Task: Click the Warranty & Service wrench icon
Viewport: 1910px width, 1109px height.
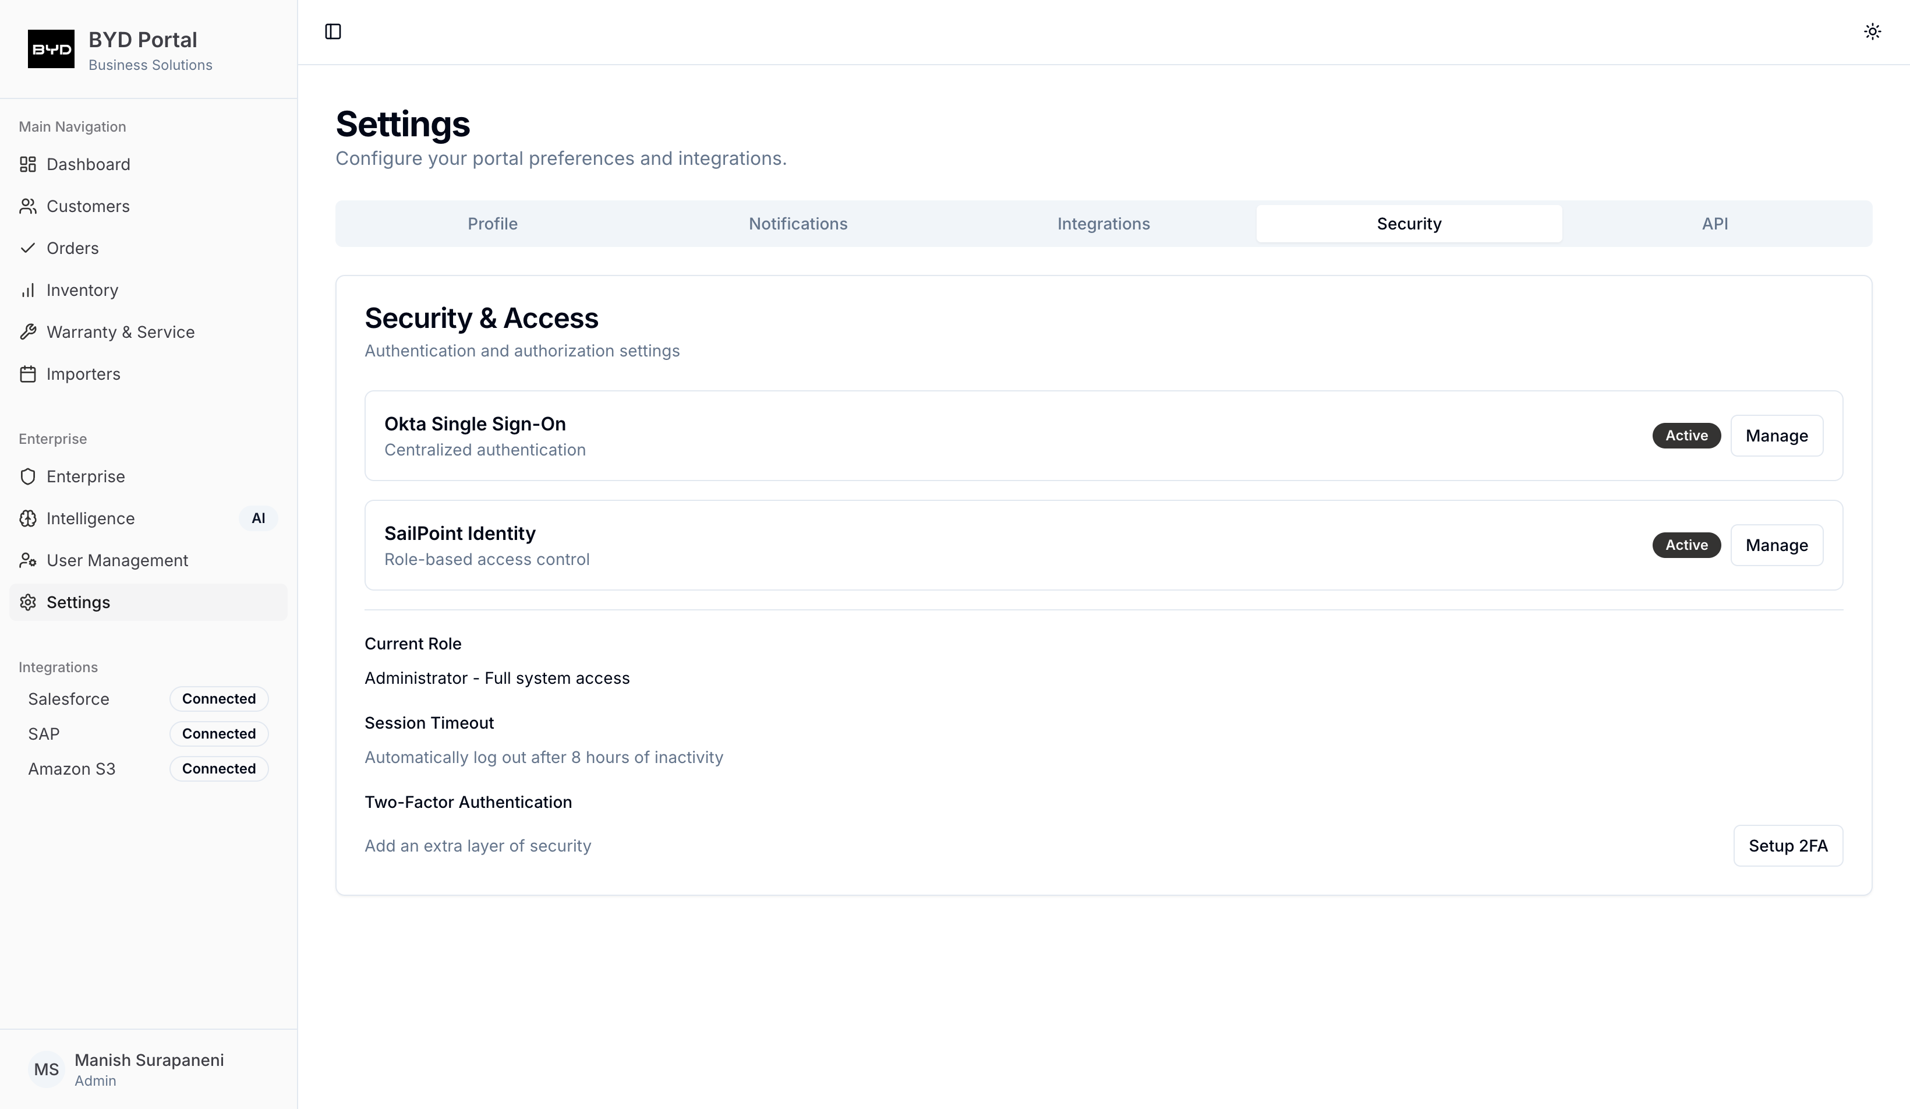Action: tap(28, 332)
